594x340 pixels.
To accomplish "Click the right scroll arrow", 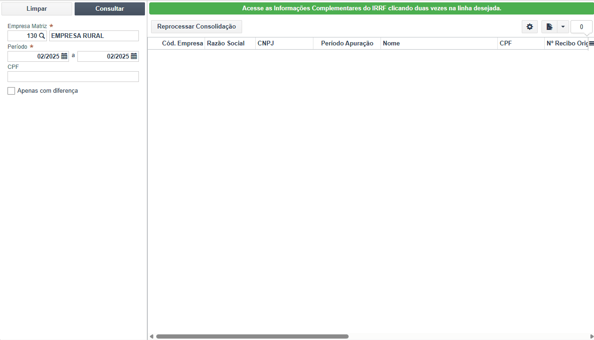I will click(592, 336).
